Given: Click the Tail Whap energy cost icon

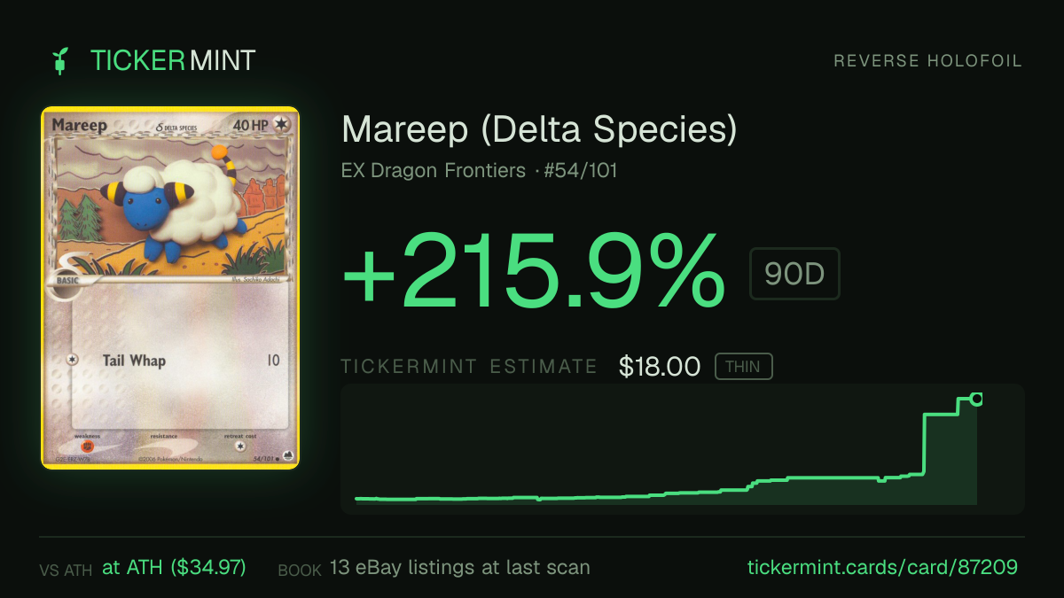Looking at the screenshot, I should (72, 361).
